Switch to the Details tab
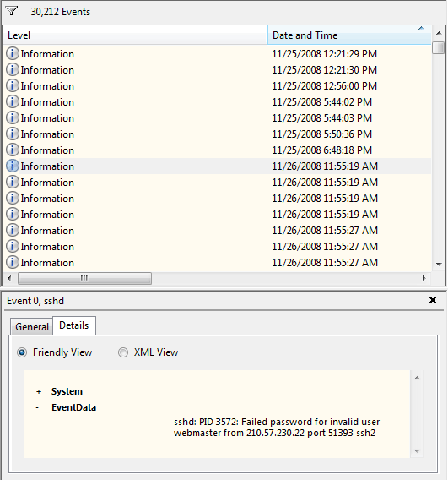This screenshot has height=480, width=448. 74,325
